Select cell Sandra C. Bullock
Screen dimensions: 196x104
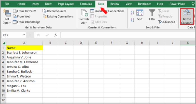click(24, 72)
